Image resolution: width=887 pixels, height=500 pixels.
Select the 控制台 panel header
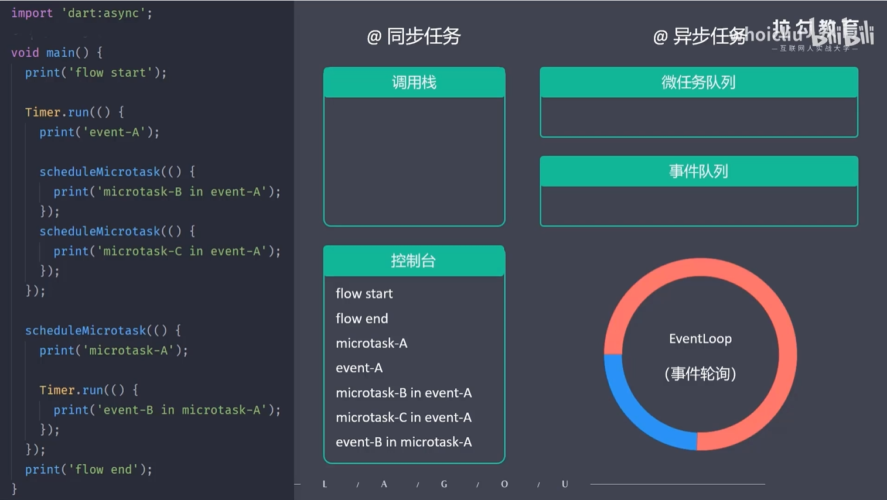tap(414, 261)
